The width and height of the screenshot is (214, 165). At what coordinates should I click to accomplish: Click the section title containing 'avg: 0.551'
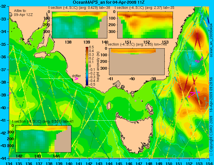pyautogui.click(x=43, y=121)
